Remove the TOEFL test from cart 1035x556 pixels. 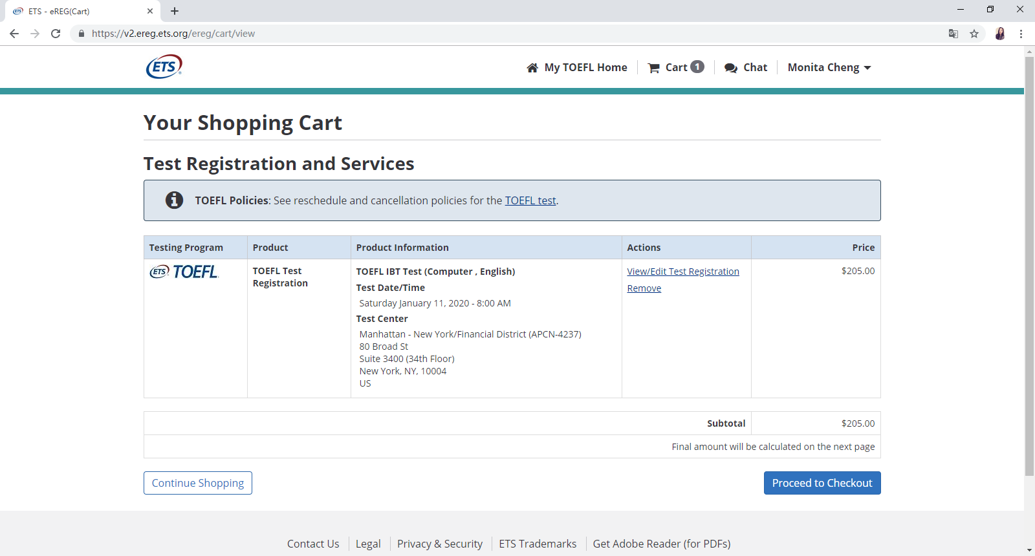click(644, 288)
